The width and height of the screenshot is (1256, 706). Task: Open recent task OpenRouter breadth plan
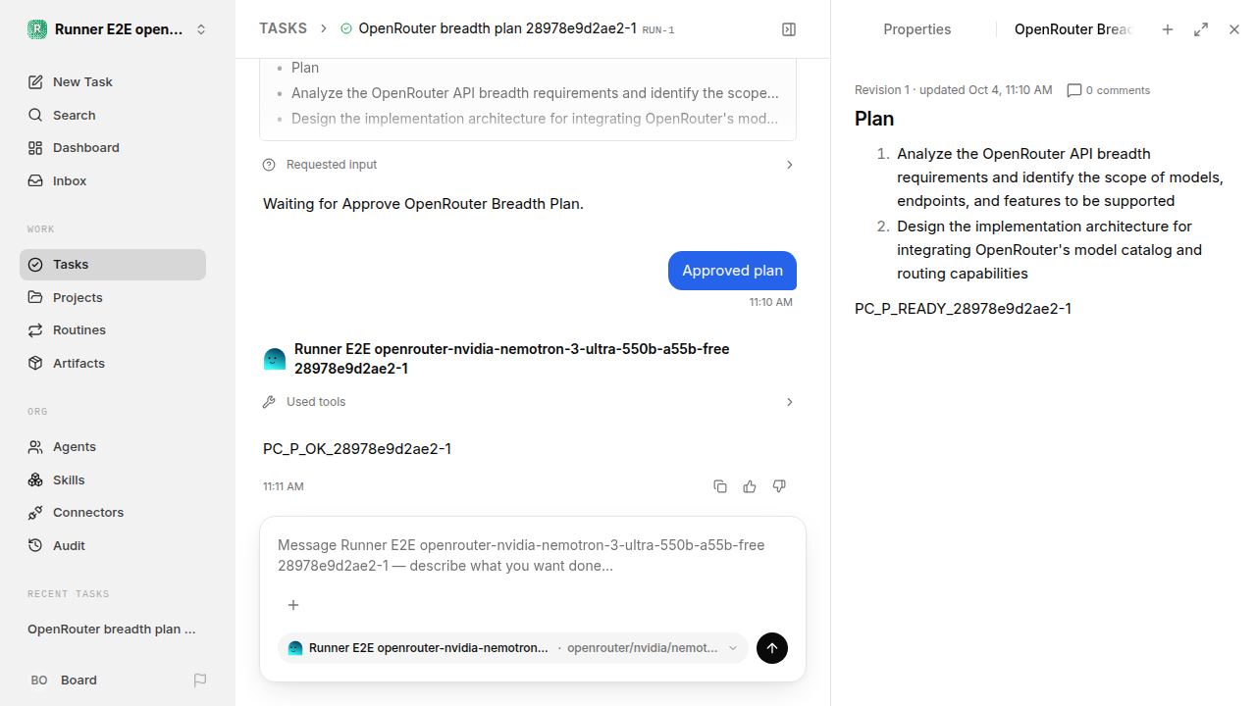point(113,629)
